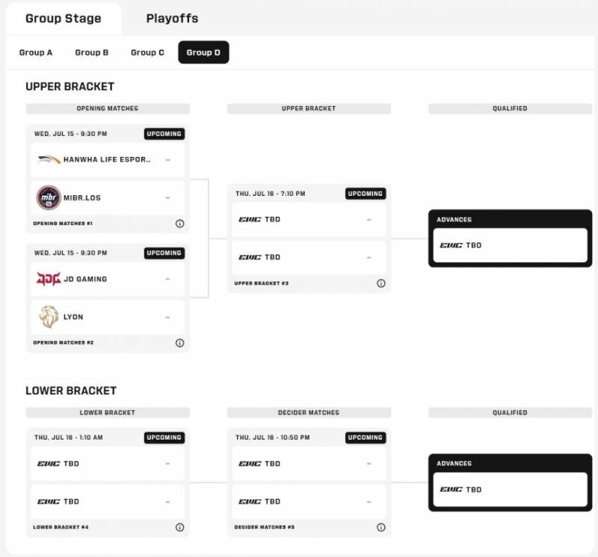
Task: View Group C bracket
Action: pyautogui.click(x=147, y=52)
